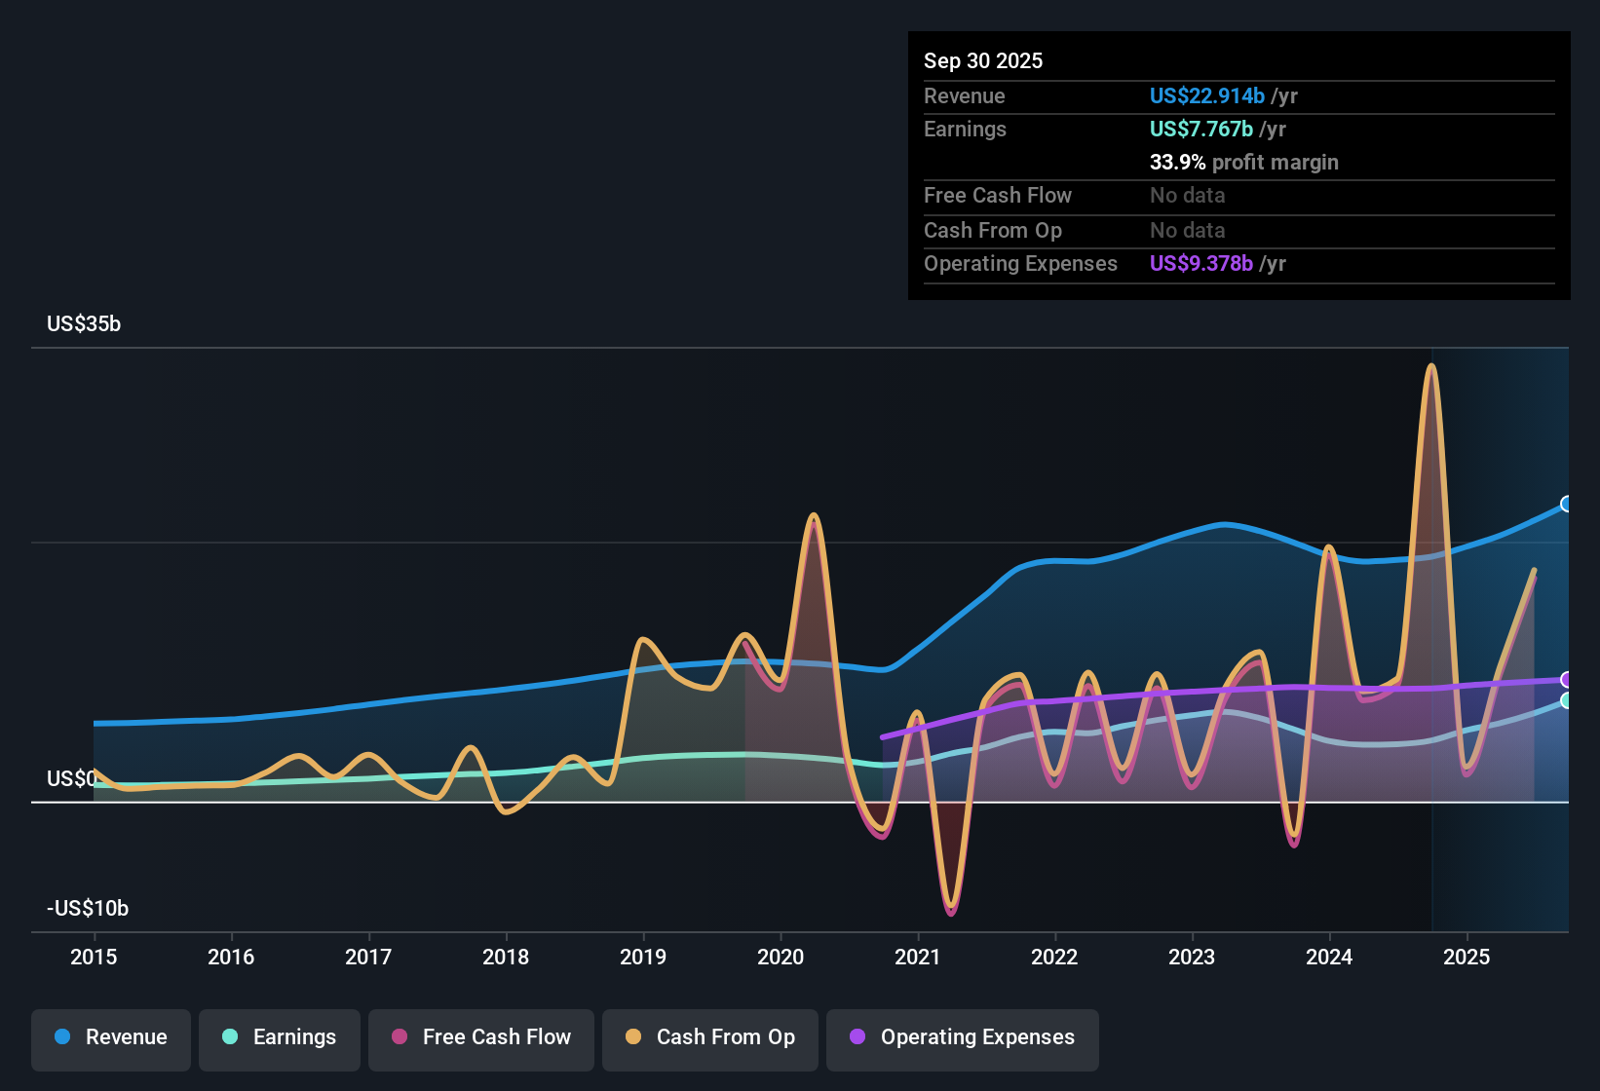Click the teal Earnings legend dot
Viewport: 1600px width, 1091px height.
[x=229, y=1038]
